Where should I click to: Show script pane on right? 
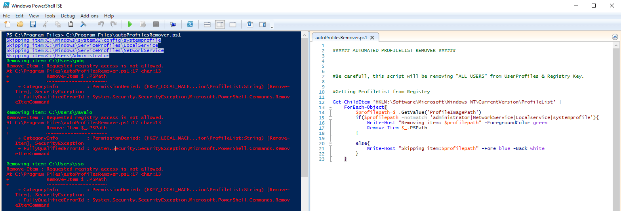point(220,24)
